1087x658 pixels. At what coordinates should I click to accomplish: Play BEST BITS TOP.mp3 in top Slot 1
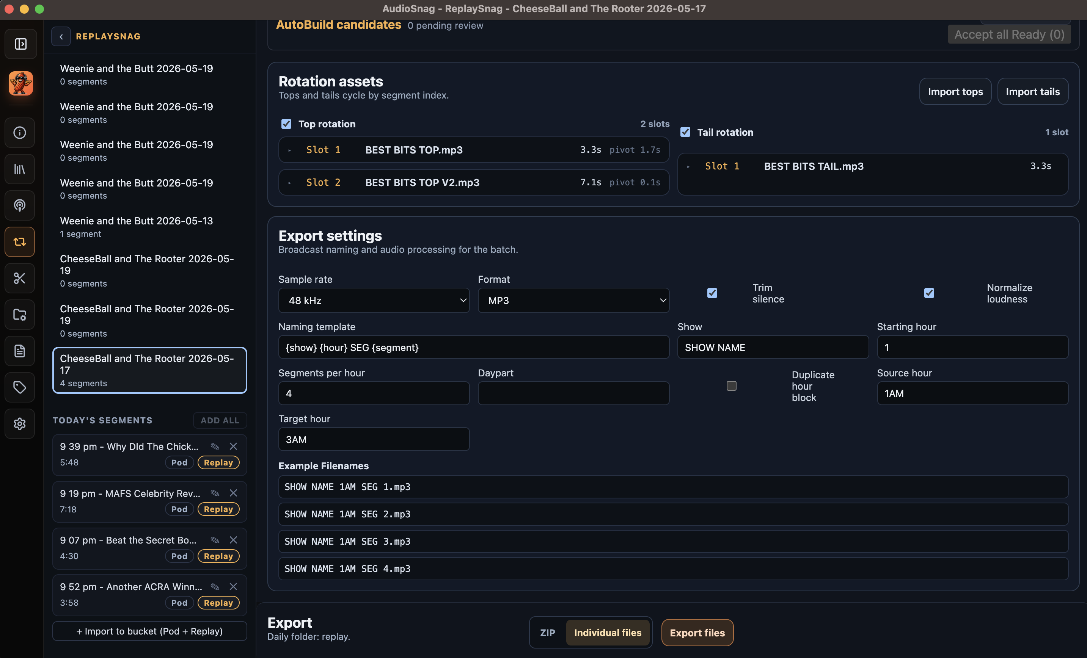click(x=289, y=150)
